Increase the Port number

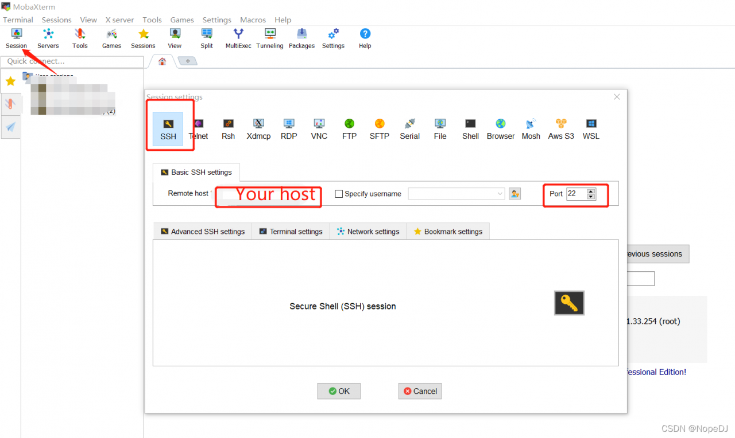coord(591,191)
